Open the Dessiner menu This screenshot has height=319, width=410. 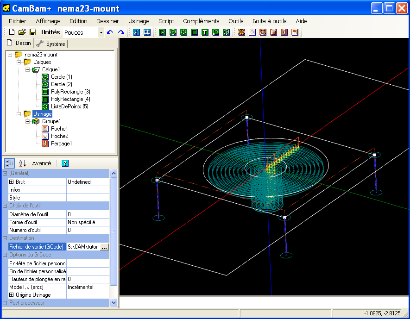[x=107, y=21]
